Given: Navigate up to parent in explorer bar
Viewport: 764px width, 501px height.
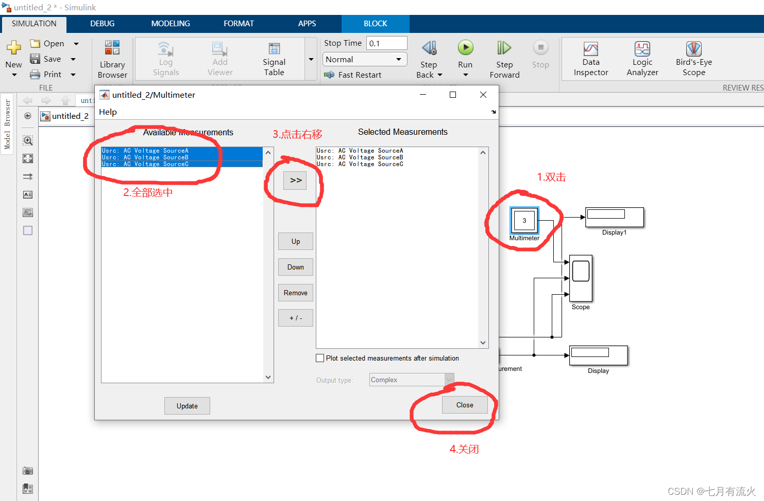Looking at the screenshot, I should [x=65, y=100].
